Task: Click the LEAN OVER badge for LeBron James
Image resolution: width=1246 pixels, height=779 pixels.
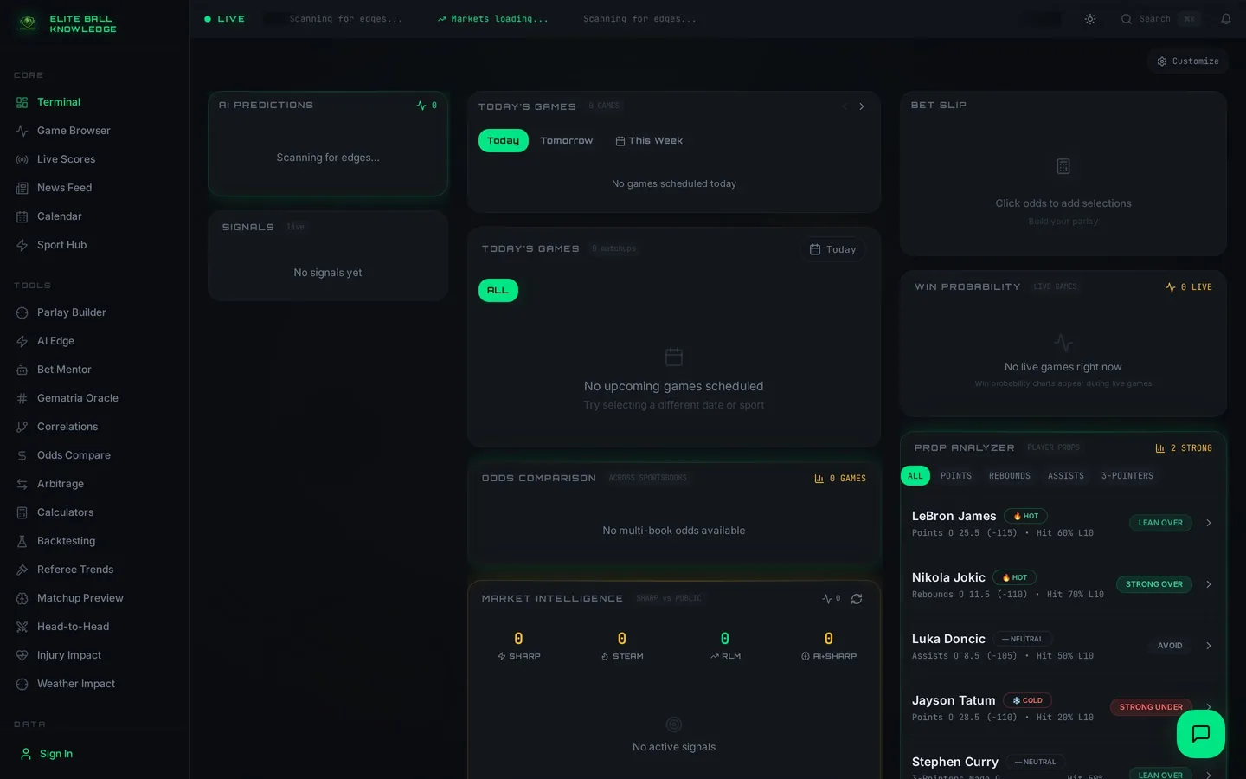Action: pyautogui.click(x=1160, y=523)
